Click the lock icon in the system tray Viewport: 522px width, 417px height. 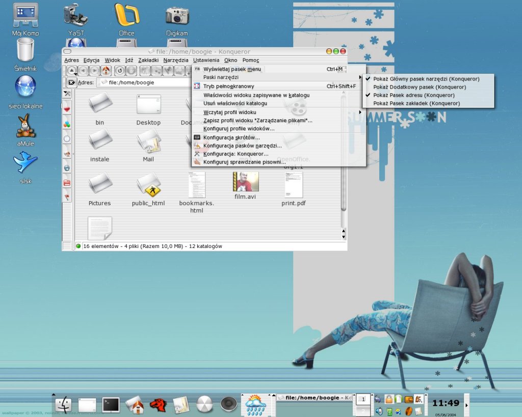[x=388, y=399]
